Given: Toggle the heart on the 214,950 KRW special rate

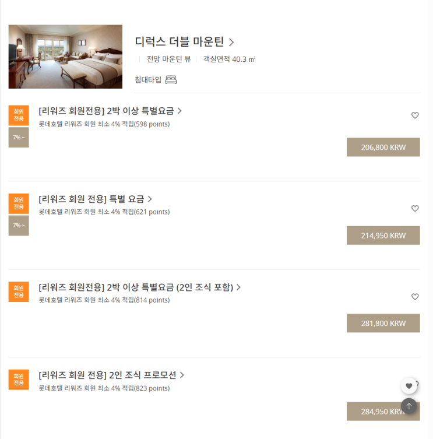Looking at the screenshot, I should (x=415, y=209).
